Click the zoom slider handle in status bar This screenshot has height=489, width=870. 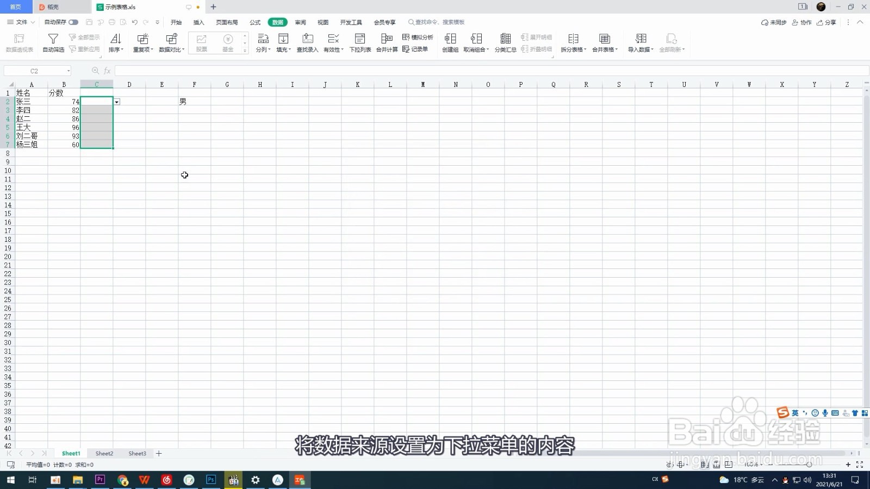809,465
